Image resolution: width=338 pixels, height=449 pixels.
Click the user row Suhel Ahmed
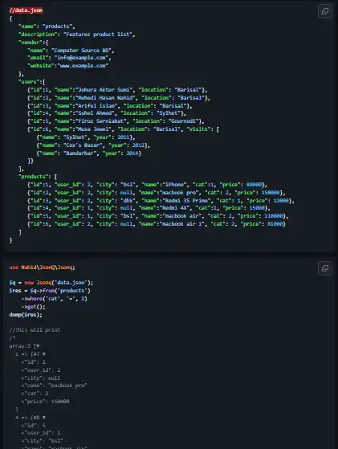tap(107, 113)
